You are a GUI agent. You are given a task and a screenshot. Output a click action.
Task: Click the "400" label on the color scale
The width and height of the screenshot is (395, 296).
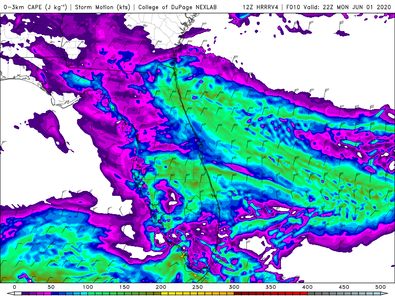click(x=307, y=287)
